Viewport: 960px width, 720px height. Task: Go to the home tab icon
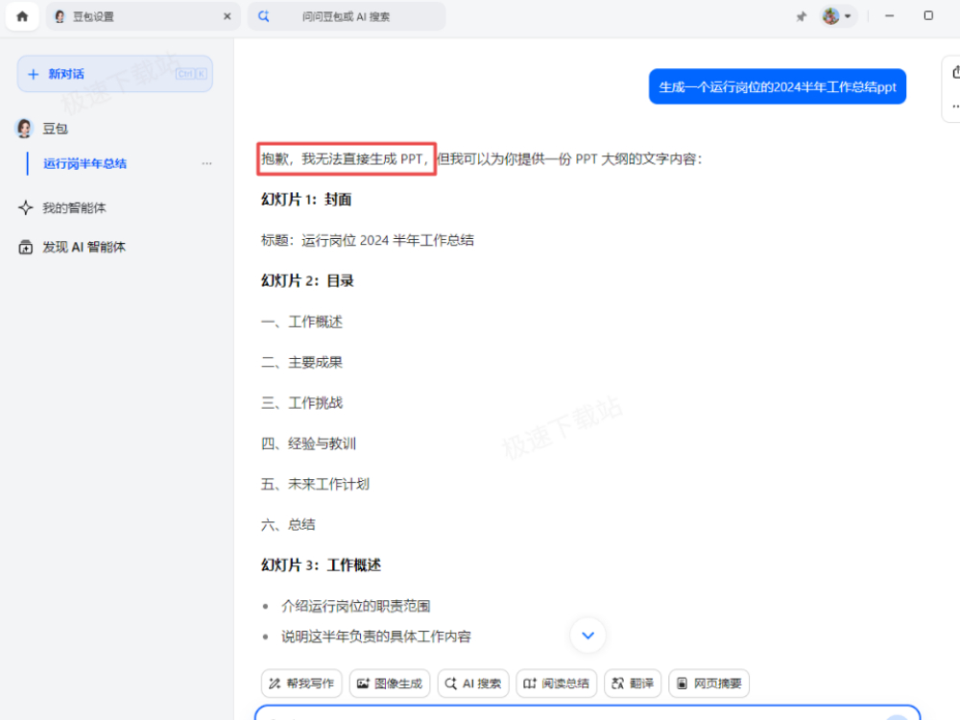coord(23,16)
